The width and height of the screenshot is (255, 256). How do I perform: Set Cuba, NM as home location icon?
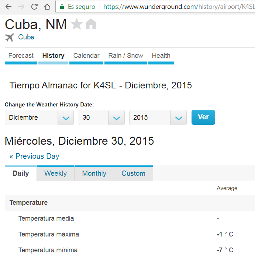[91, 24]
